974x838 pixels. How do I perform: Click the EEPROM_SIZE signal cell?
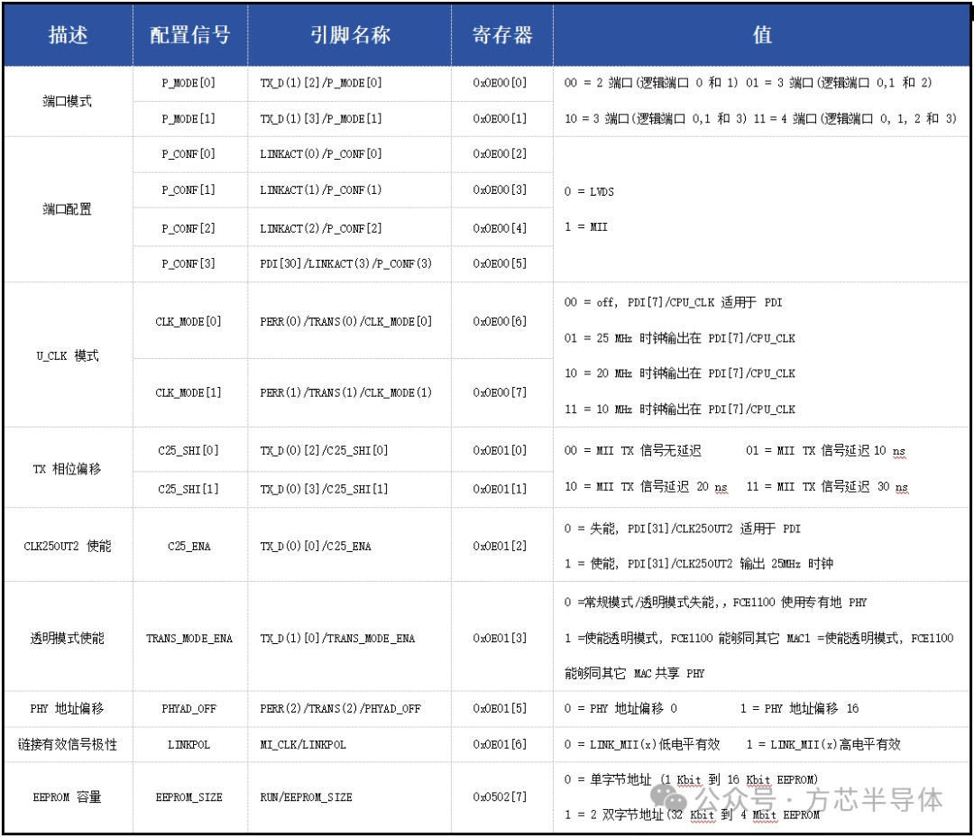point(188,797)
